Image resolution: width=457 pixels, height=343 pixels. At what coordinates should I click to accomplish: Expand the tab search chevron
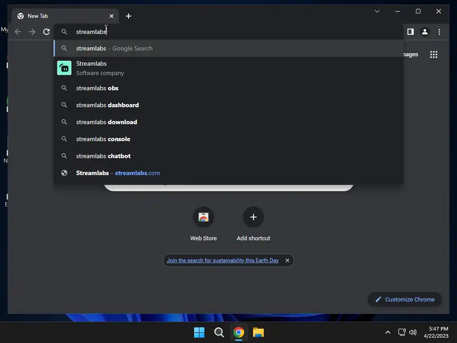[377, 11]
